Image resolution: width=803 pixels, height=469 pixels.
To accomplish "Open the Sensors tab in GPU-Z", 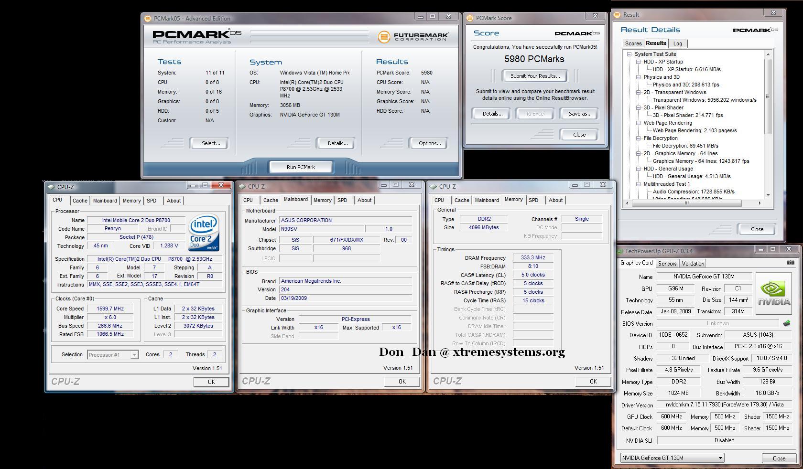I will (667, 264).
